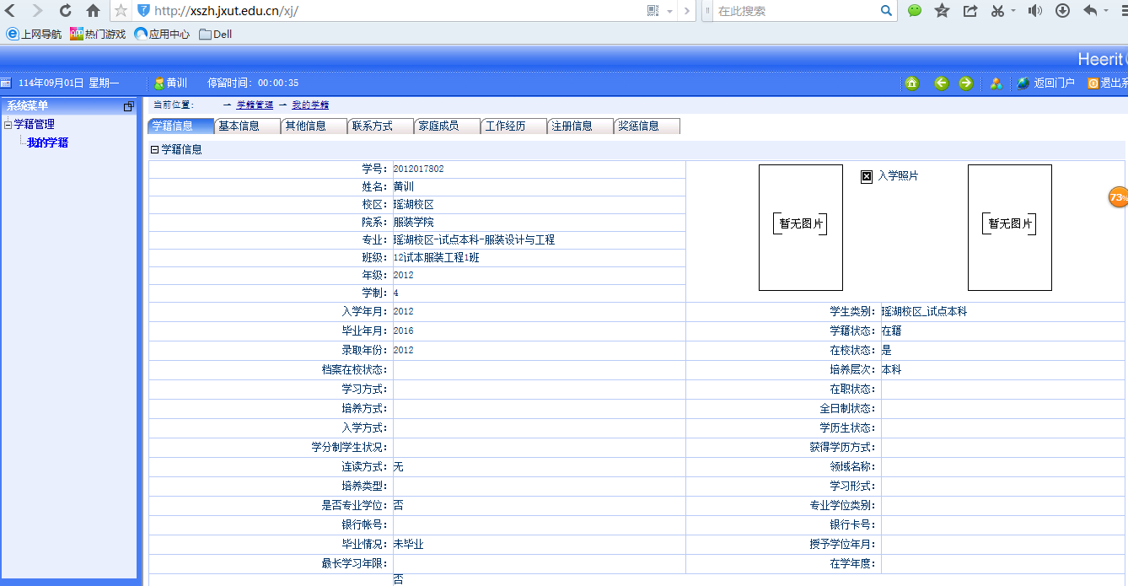This screenshot has width=1128, height=586.
Task: Click the calendar icon beside the date
Action: (5, 83)
